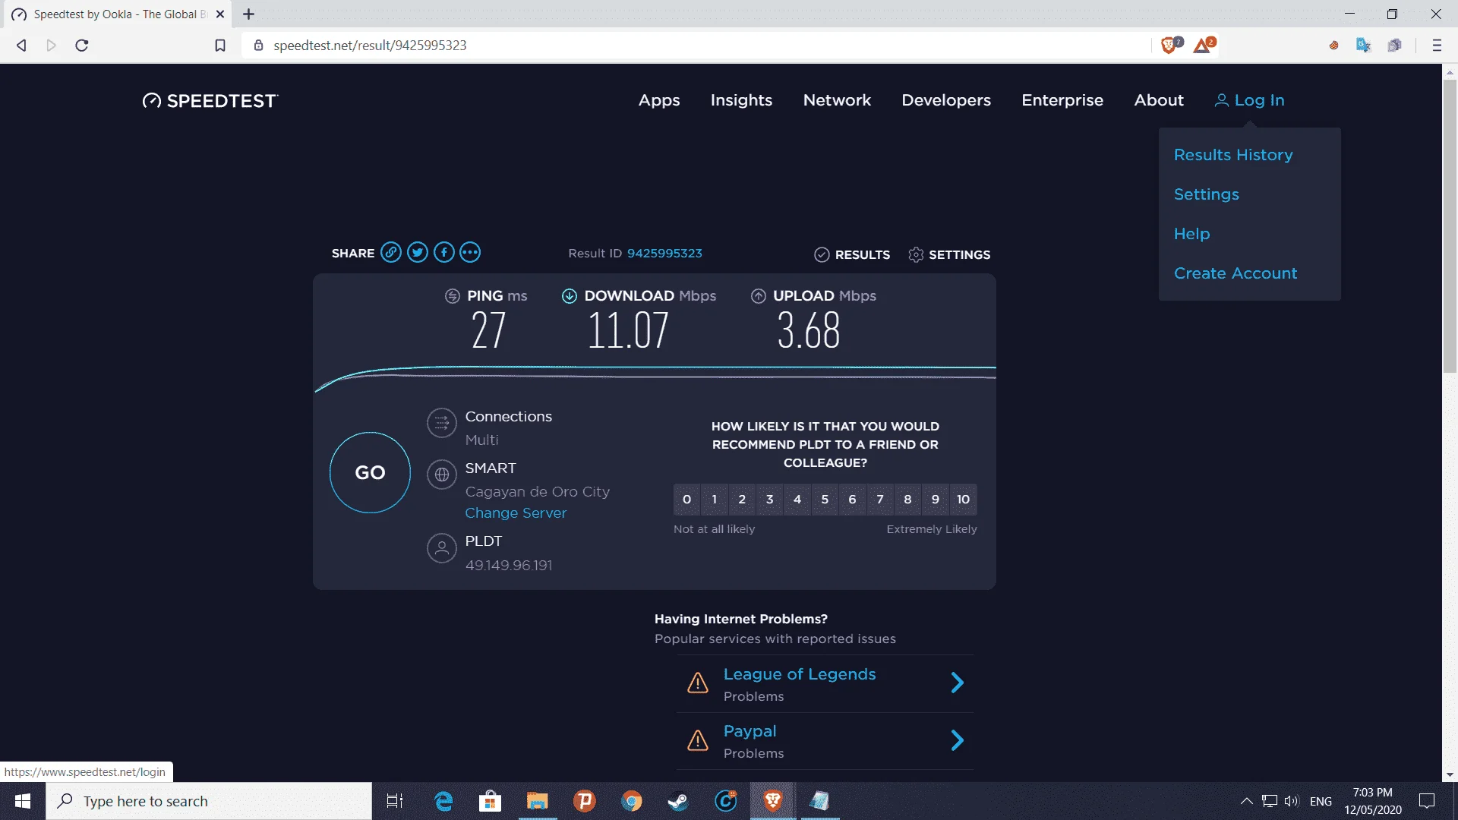Open the Network menu
1458x820 pixels.
click(x=837, y=100)
